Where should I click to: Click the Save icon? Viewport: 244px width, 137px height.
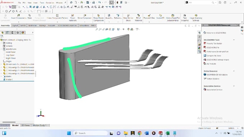[88, 3]
